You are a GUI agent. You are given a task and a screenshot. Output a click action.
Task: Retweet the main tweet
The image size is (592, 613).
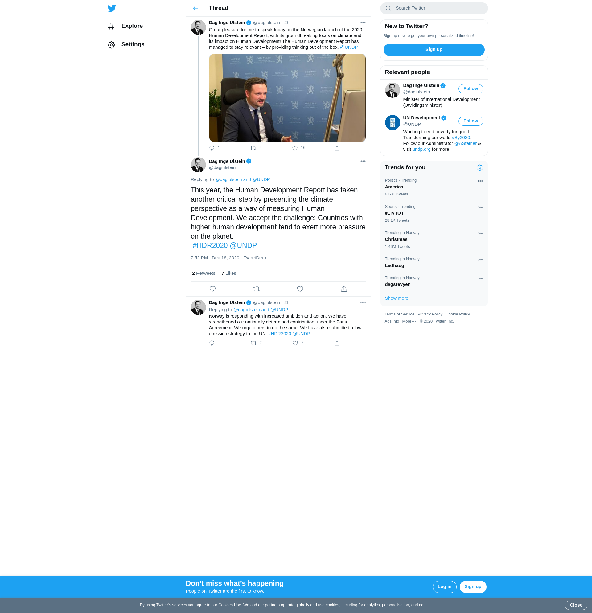tap(256, 289)
